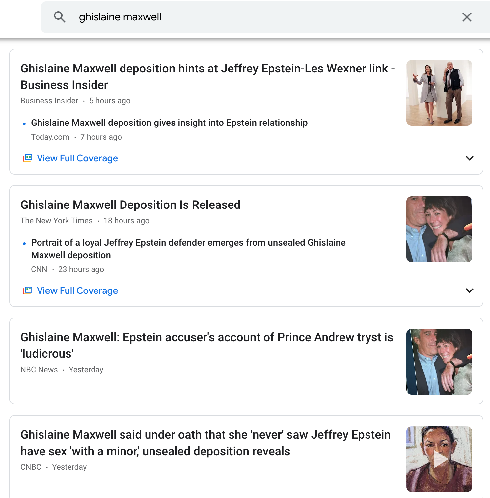Expand the New York Times story card
Viewport: 490px width, 498px height.
click(469, 290)
